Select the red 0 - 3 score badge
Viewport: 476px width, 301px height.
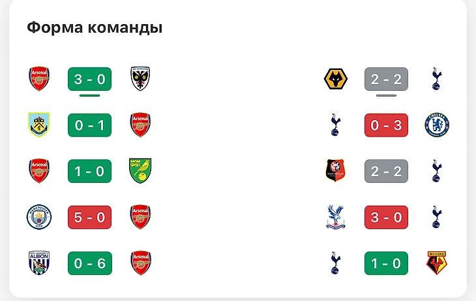coord(386,125)
